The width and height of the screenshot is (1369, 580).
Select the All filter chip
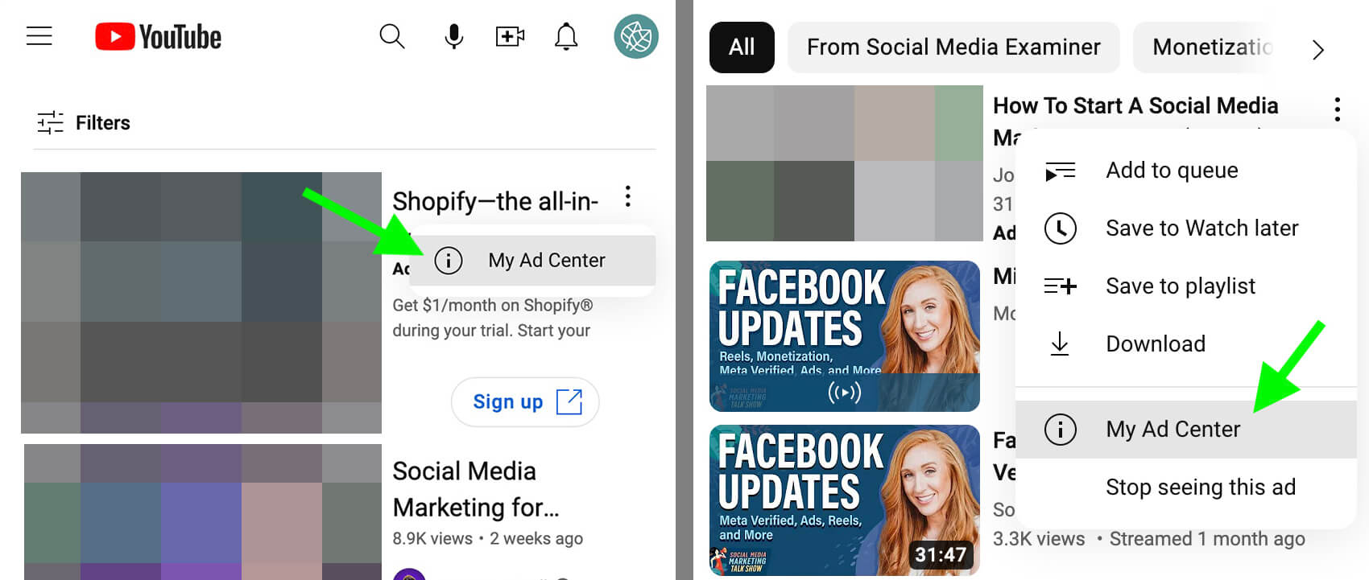742,47
